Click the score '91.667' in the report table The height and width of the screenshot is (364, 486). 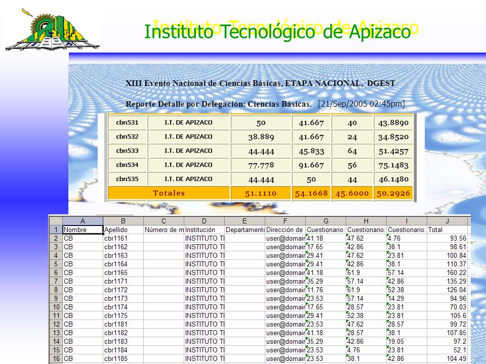point(311,165)
